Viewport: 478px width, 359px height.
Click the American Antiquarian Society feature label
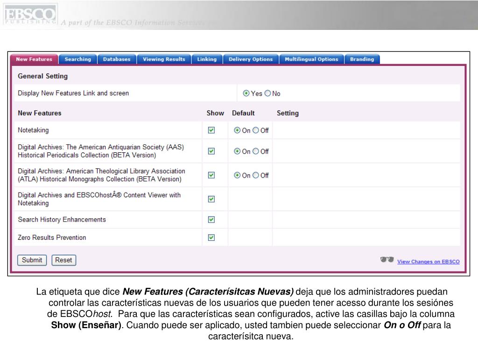click(x=101, y=151)
